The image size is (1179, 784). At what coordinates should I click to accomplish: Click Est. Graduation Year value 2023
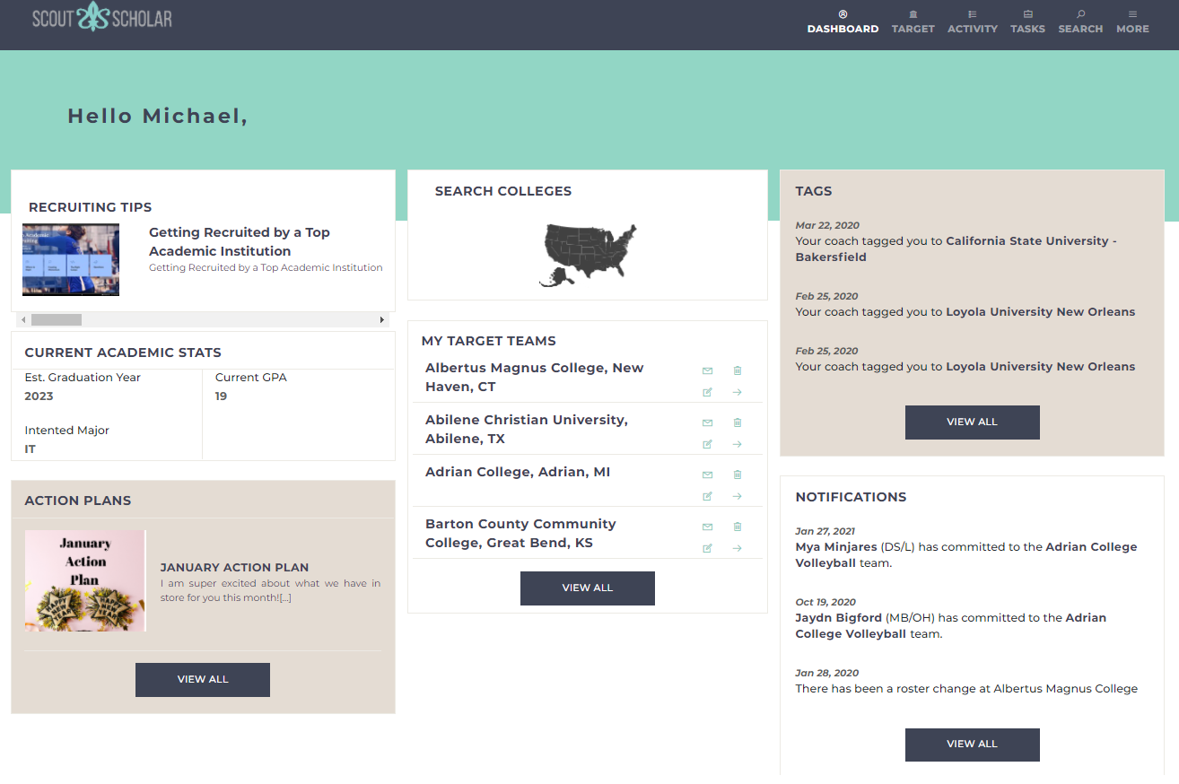coord(39,396)
